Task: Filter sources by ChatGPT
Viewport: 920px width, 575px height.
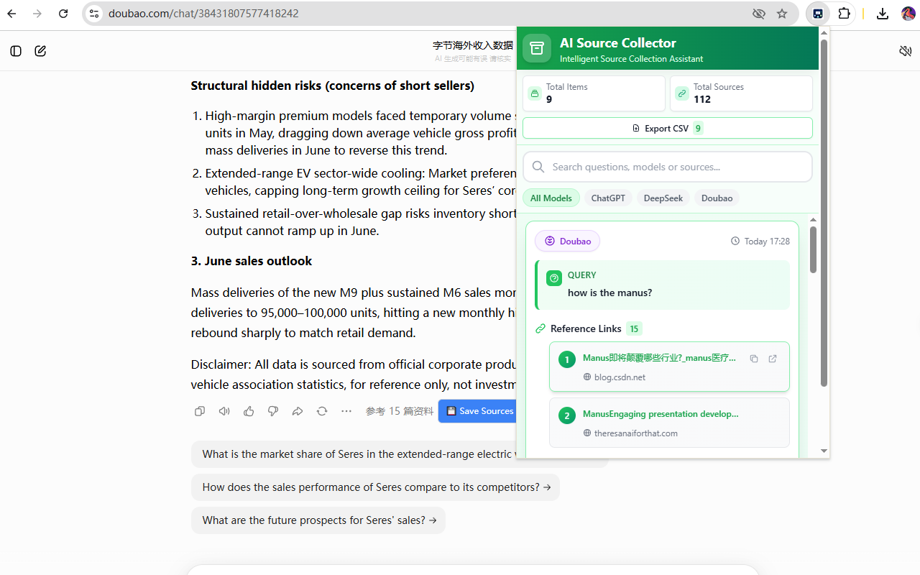Action: [x=608, y=198]
